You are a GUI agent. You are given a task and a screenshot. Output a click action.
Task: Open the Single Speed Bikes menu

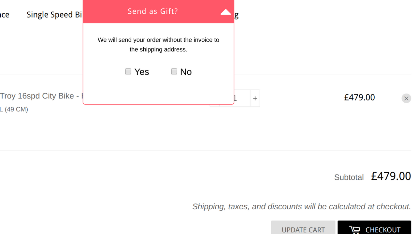click(54, 14)
